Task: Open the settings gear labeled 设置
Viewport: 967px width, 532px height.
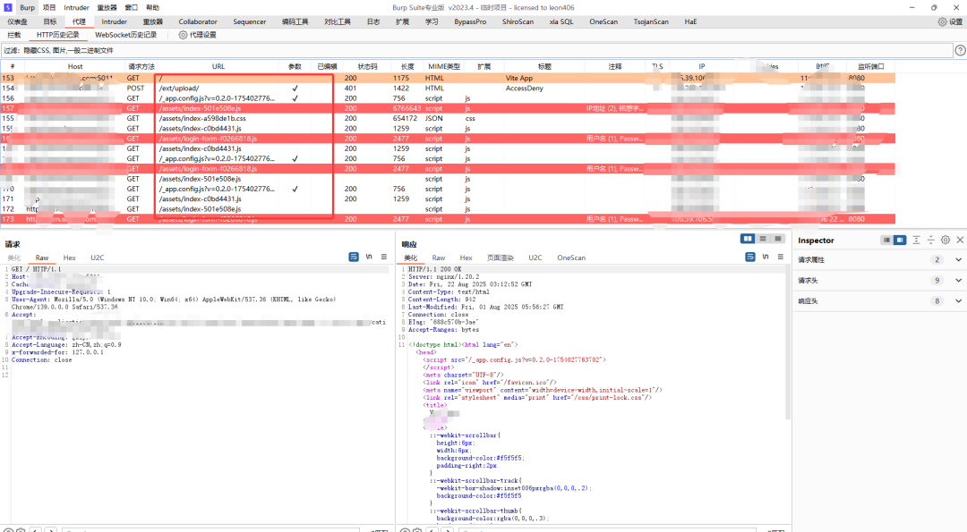Action: pos(950,21)
